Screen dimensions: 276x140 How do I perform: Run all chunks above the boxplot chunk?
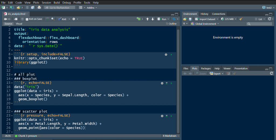point(167,83)
